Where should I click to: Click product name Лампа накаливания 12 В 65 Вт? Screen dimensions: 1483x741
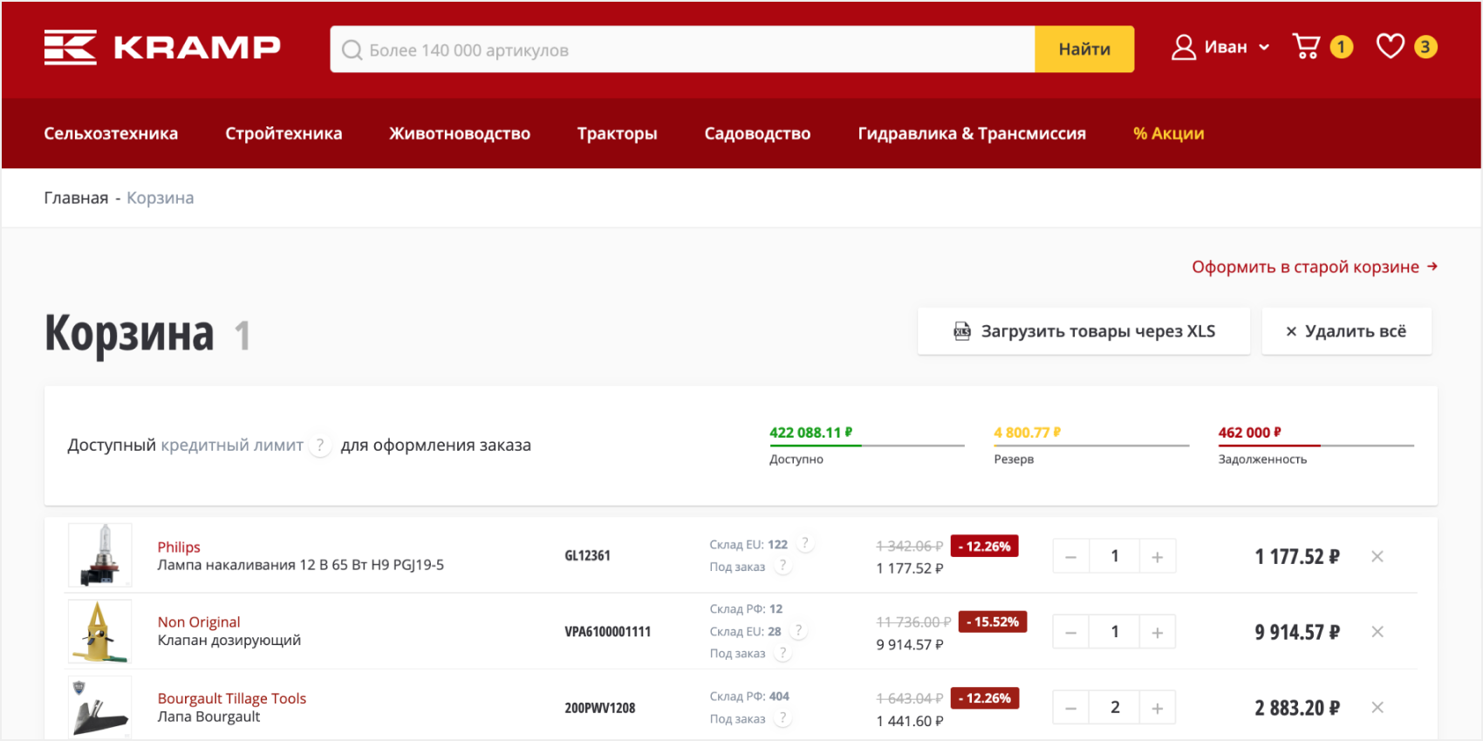click(300, 565)
